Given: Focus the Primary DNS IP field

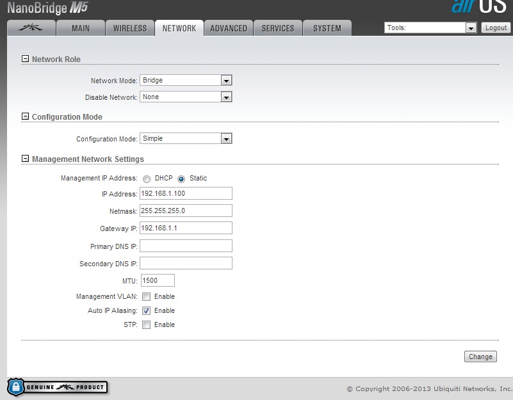Looking at the screenshot, I should tap(186, 246).
